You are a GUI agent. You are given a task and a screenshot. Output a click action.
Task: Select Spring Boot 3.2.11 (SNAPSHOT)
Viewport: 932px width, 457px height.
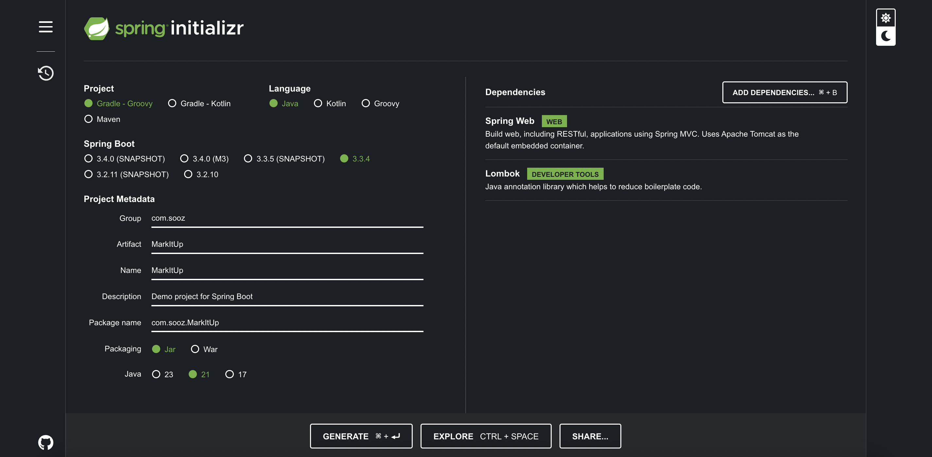pyautogui.click(x=126, y=174)
